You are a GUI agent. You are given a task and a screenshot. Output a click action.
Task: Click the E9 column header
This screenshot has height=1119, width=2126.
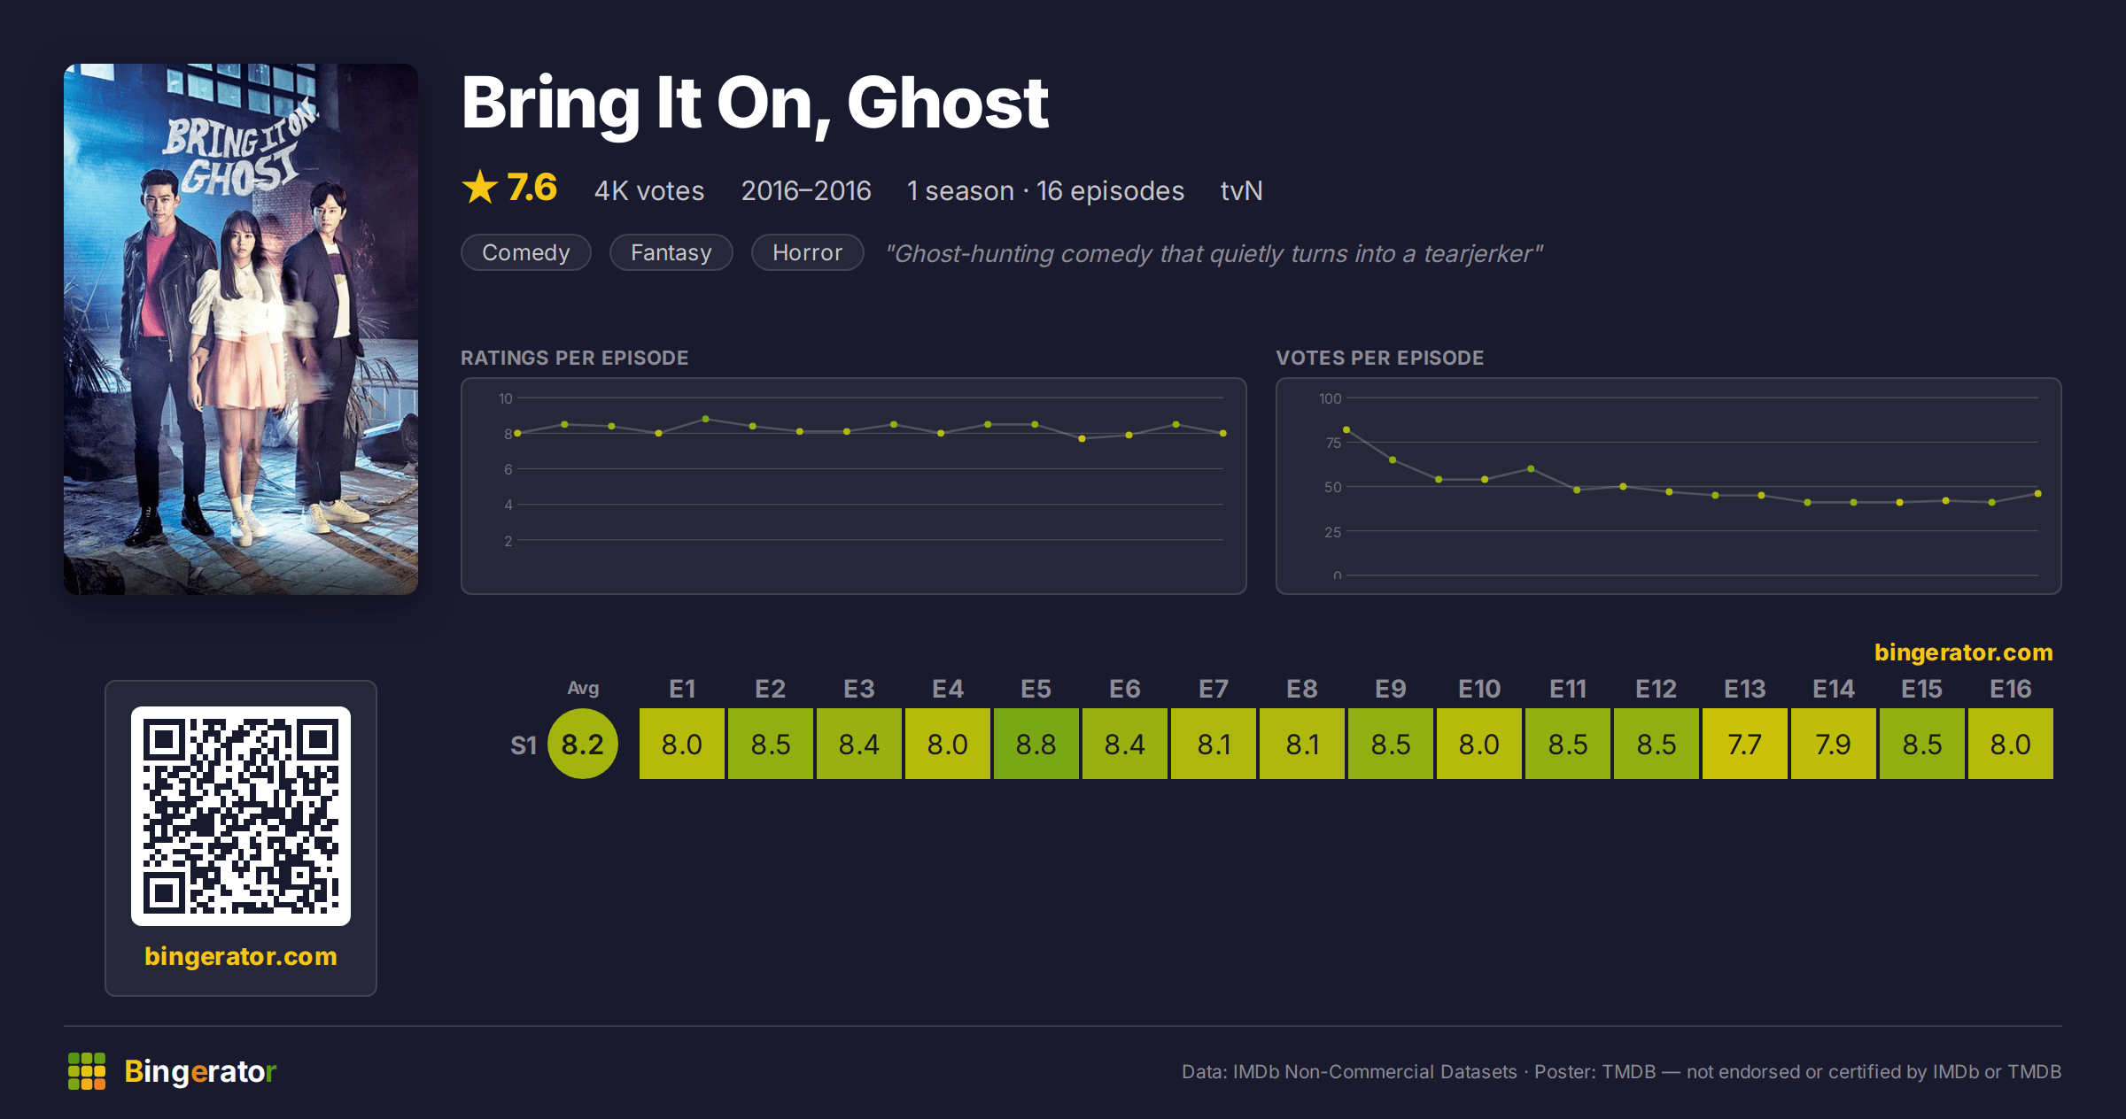point(1391,689)
